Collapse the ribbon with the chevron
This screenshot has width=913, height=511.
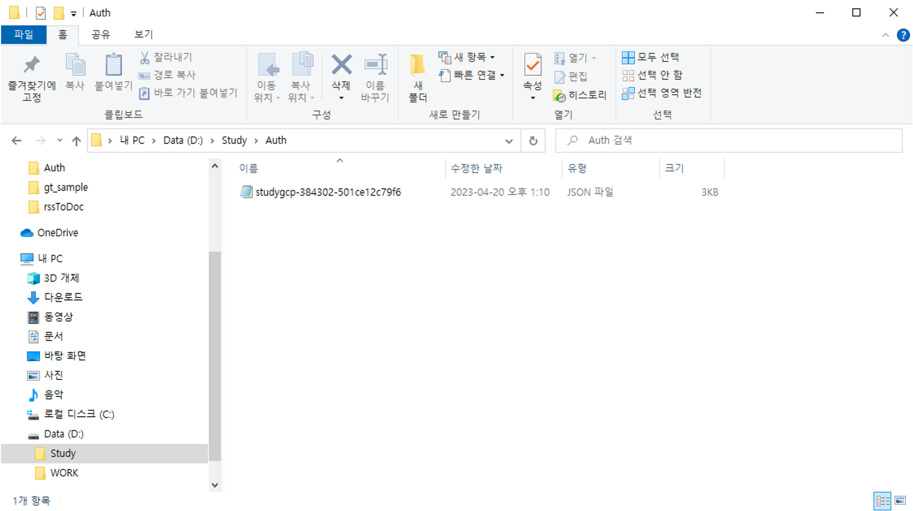tap(885, 35)
